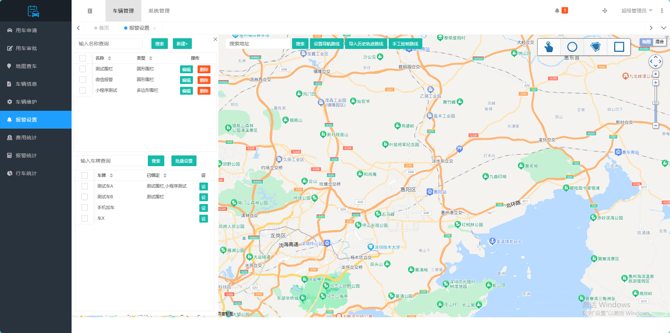Click the map pan direction control
This screenshot has width=670, height=333.
click(x=656, y=61)
